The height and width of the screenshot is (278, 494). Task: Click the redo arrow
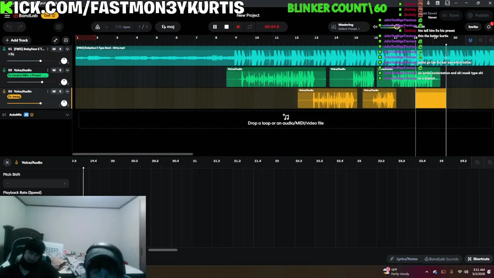[x=20, y=27]
